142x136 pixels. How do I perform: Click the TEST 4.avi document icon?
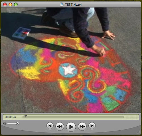point(62,5)
